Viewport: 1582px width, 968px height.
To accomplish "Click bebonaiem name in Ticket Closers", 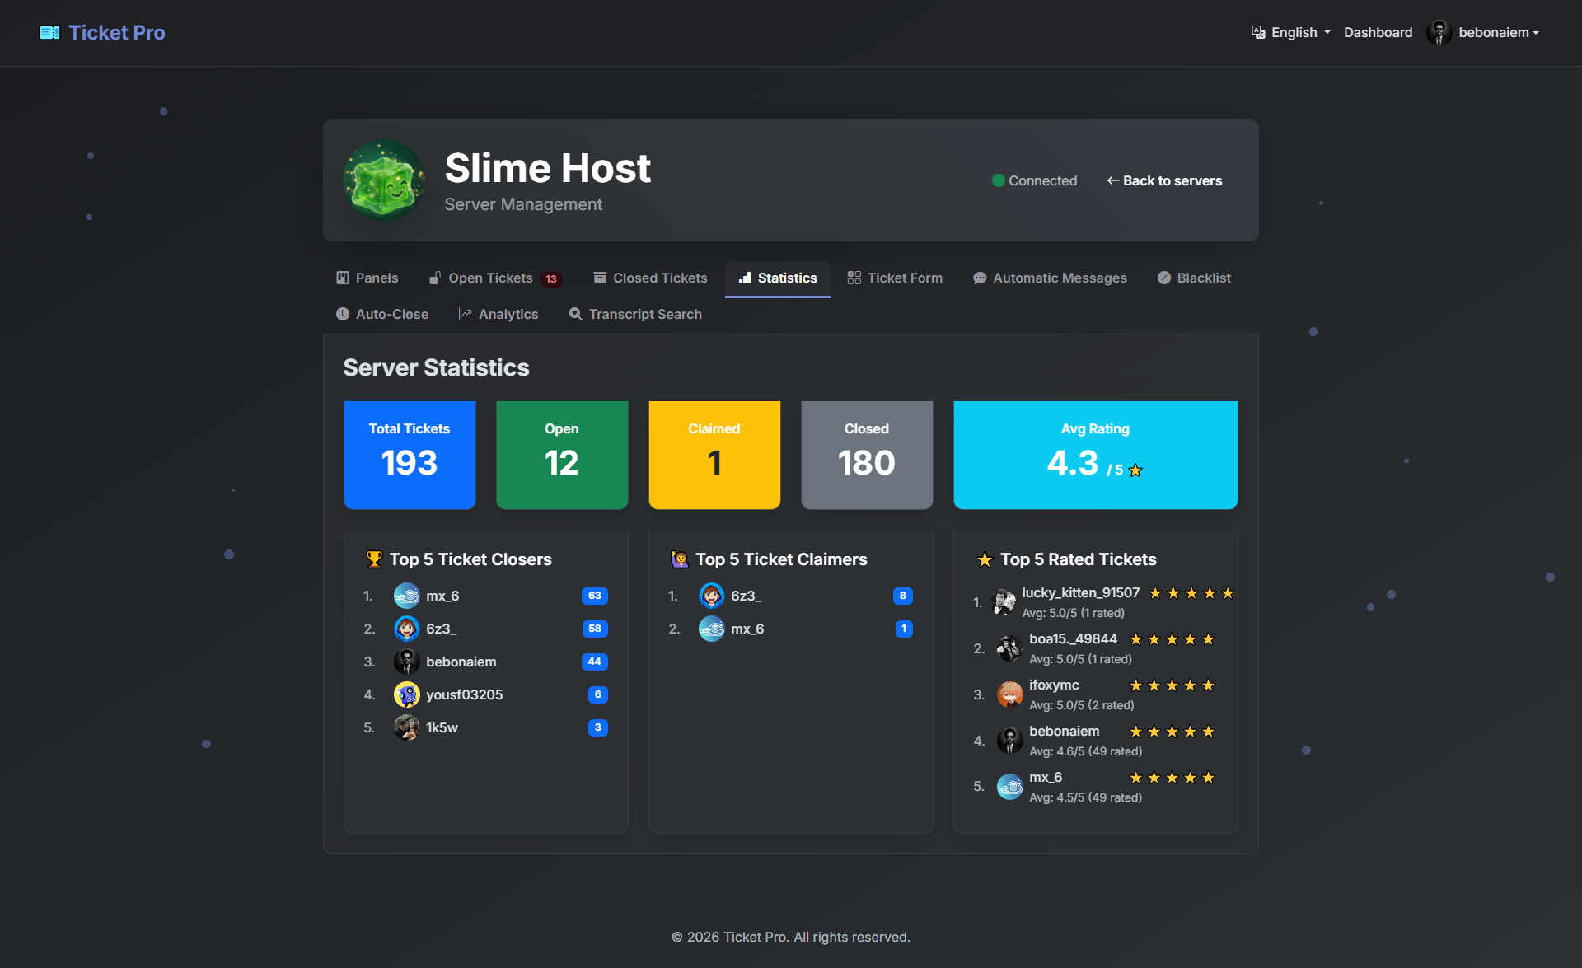I will (461, 662).
